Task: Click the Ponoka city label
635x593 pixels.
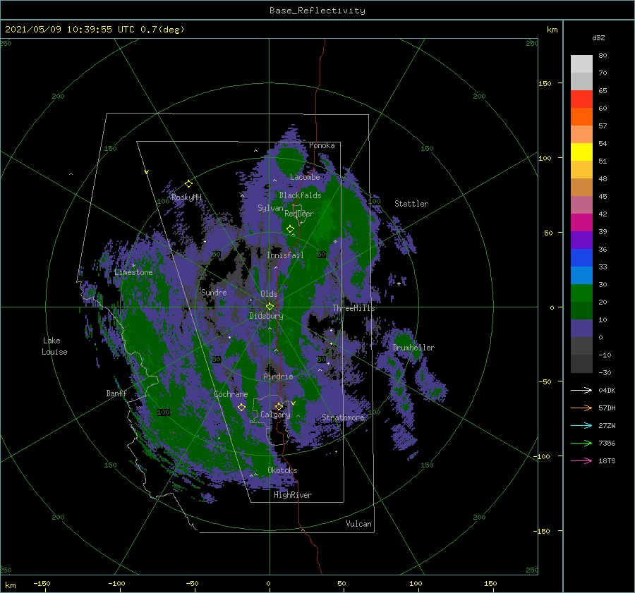Action: tap(322, 145)
